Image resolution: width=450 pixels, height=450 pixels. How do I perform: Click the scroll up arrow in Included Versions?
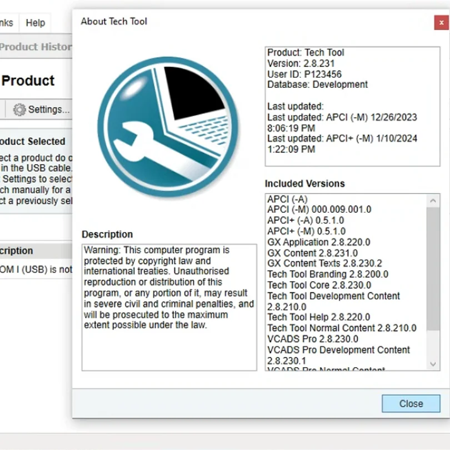tap(433, 201)
